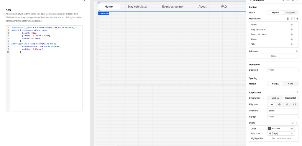This screenshot has width=302, height=146.
Task: Click FAQ in canvas navigation
Action: tap(224, 7)
